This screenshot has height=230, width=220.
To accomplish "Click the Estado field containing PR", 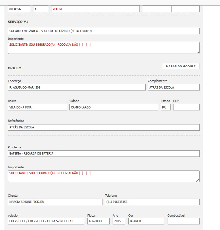I will coord(165,107).
